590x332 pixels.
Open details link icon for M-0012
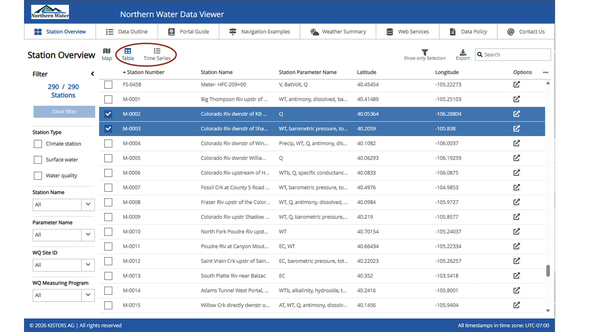coord(517,261)
